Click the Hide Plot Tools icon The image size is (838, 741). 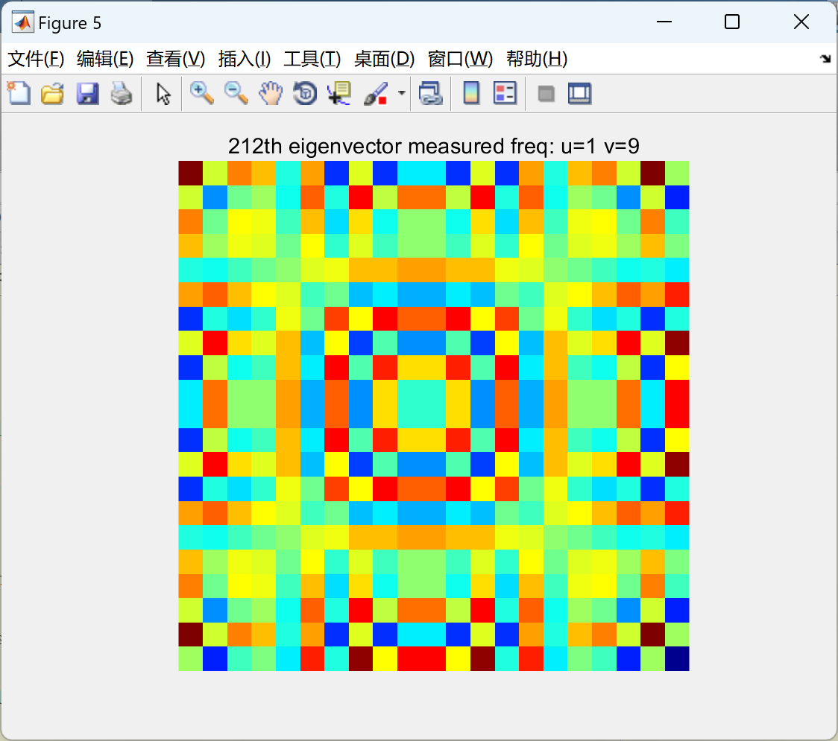546,94
